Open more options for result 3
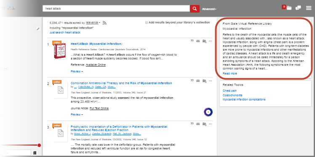The image size is (315, 157). click(210, 124)
